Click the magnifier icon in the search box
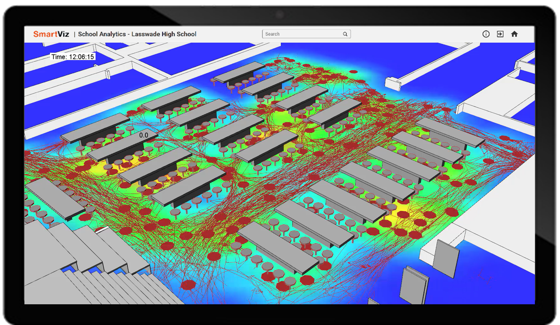This screenshot has width=560, height=325. pyautogui.click(x=345, y=34)
